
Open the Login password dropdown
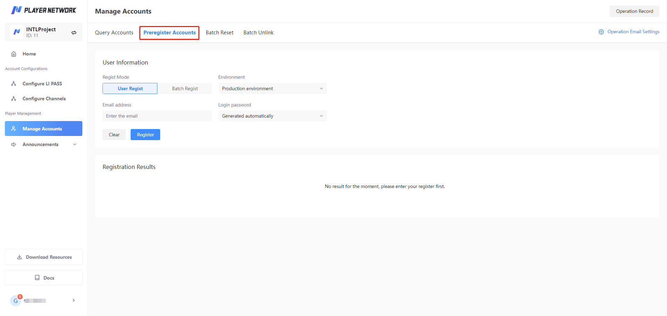(272, 116)
